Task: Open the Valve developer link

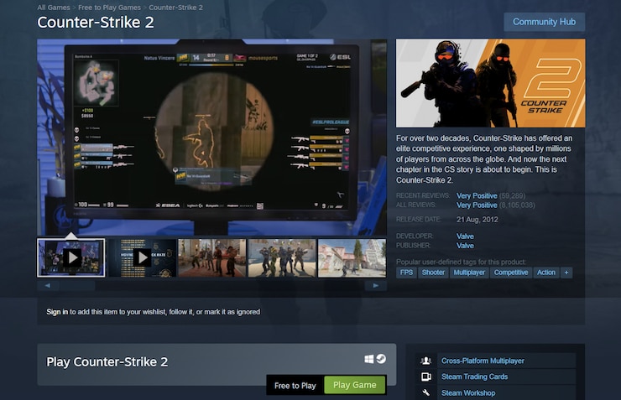Action: pyautogui.click(x=465, y=236)
